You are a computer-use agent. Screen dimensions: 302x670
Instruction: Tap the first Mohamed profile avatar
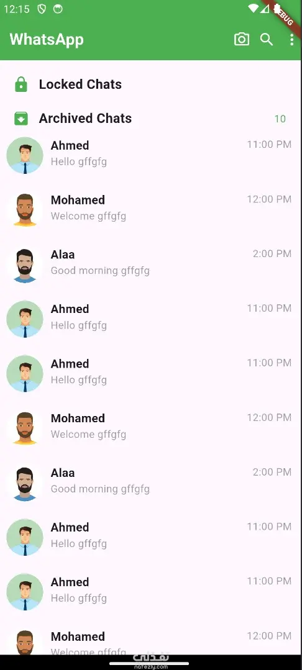pos(25,210)
